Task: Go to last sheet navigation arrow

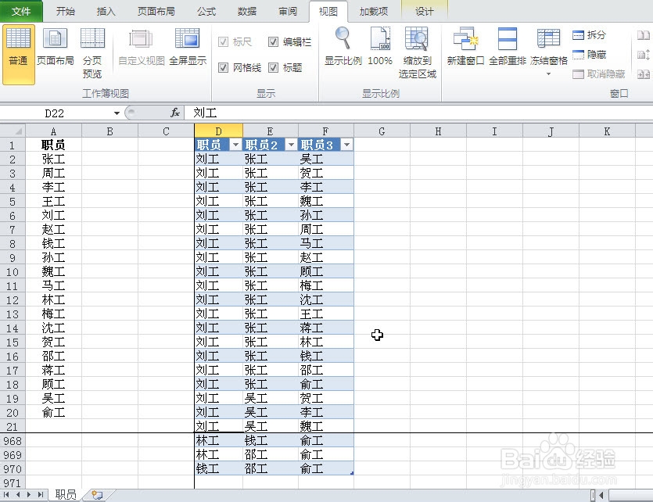Action: point(41,494)
